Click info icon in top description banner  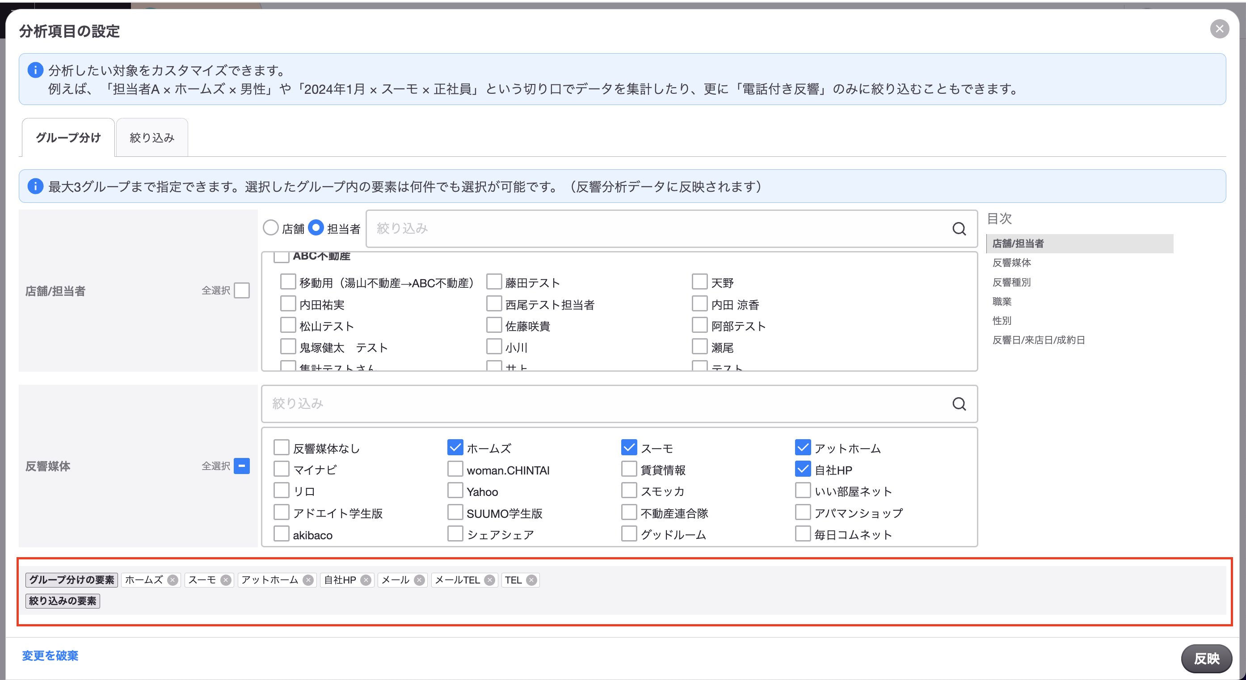pos(35,70)
